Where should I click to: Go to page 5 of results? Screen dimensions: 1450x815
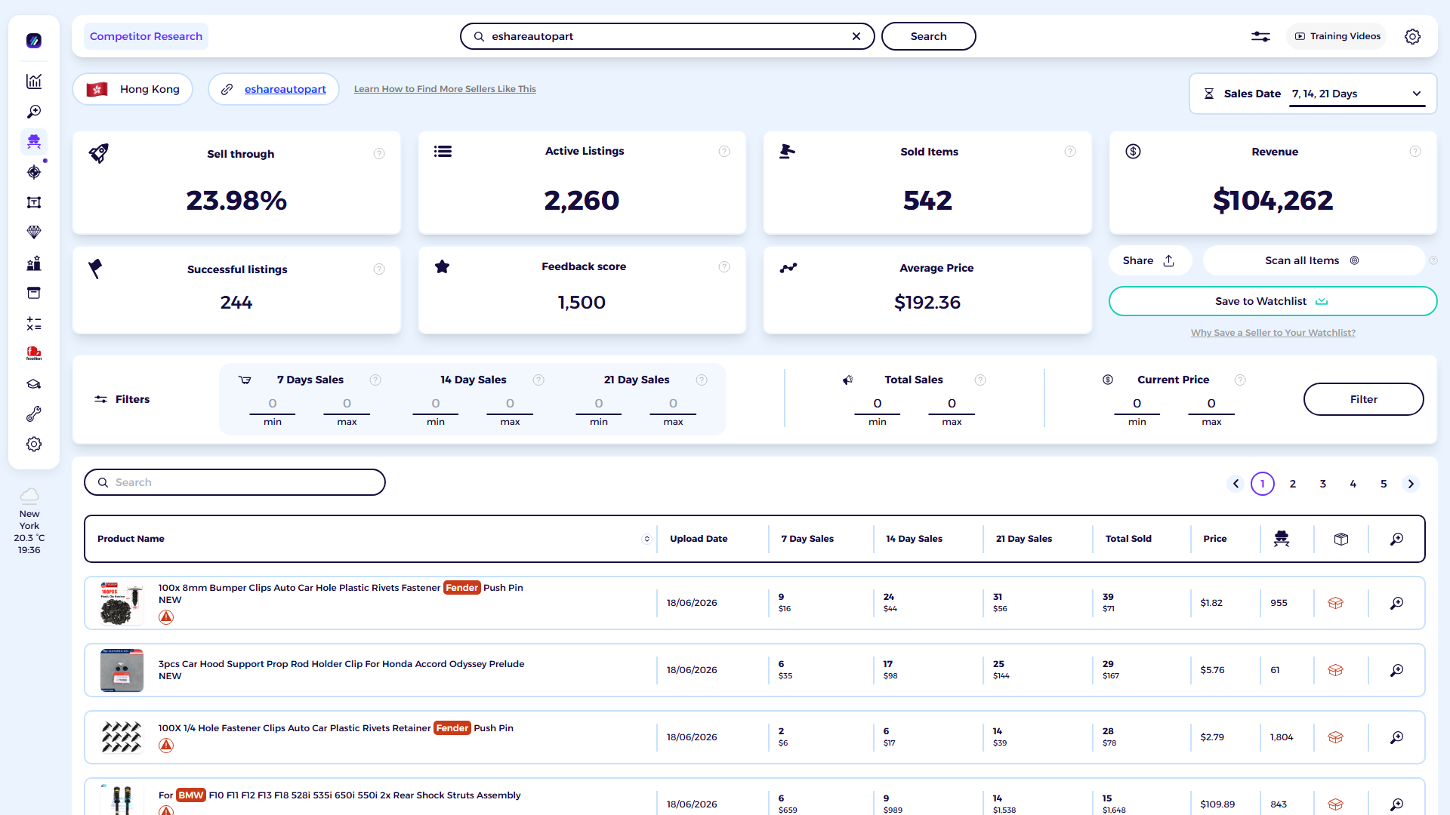pos(1384,484)
